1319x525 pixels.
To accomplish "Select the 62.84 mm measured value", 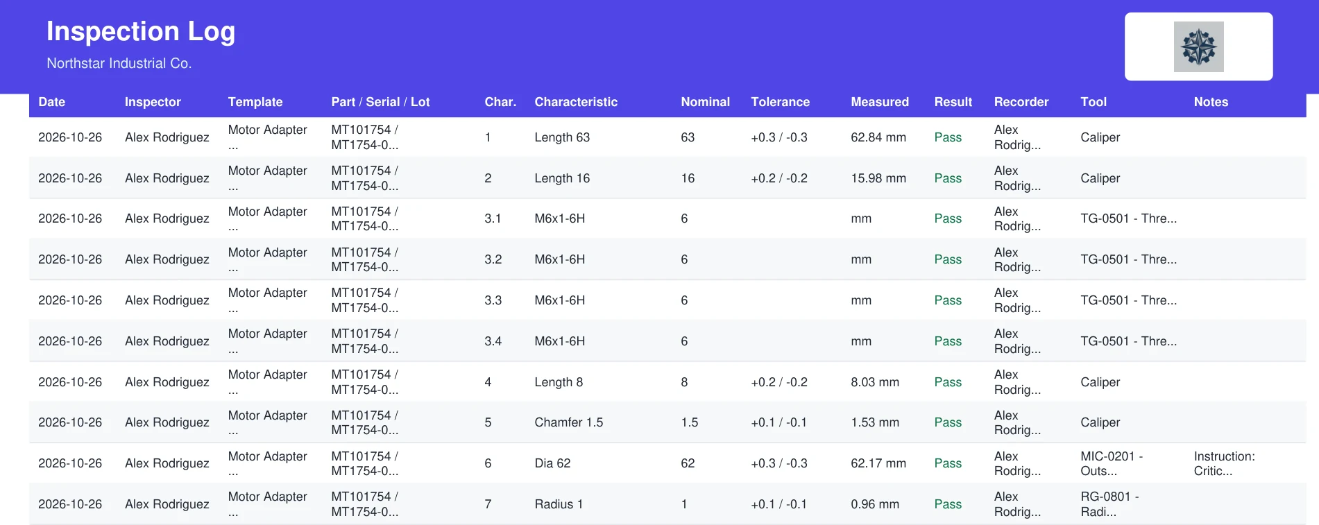I will click(x=878, y=137).
